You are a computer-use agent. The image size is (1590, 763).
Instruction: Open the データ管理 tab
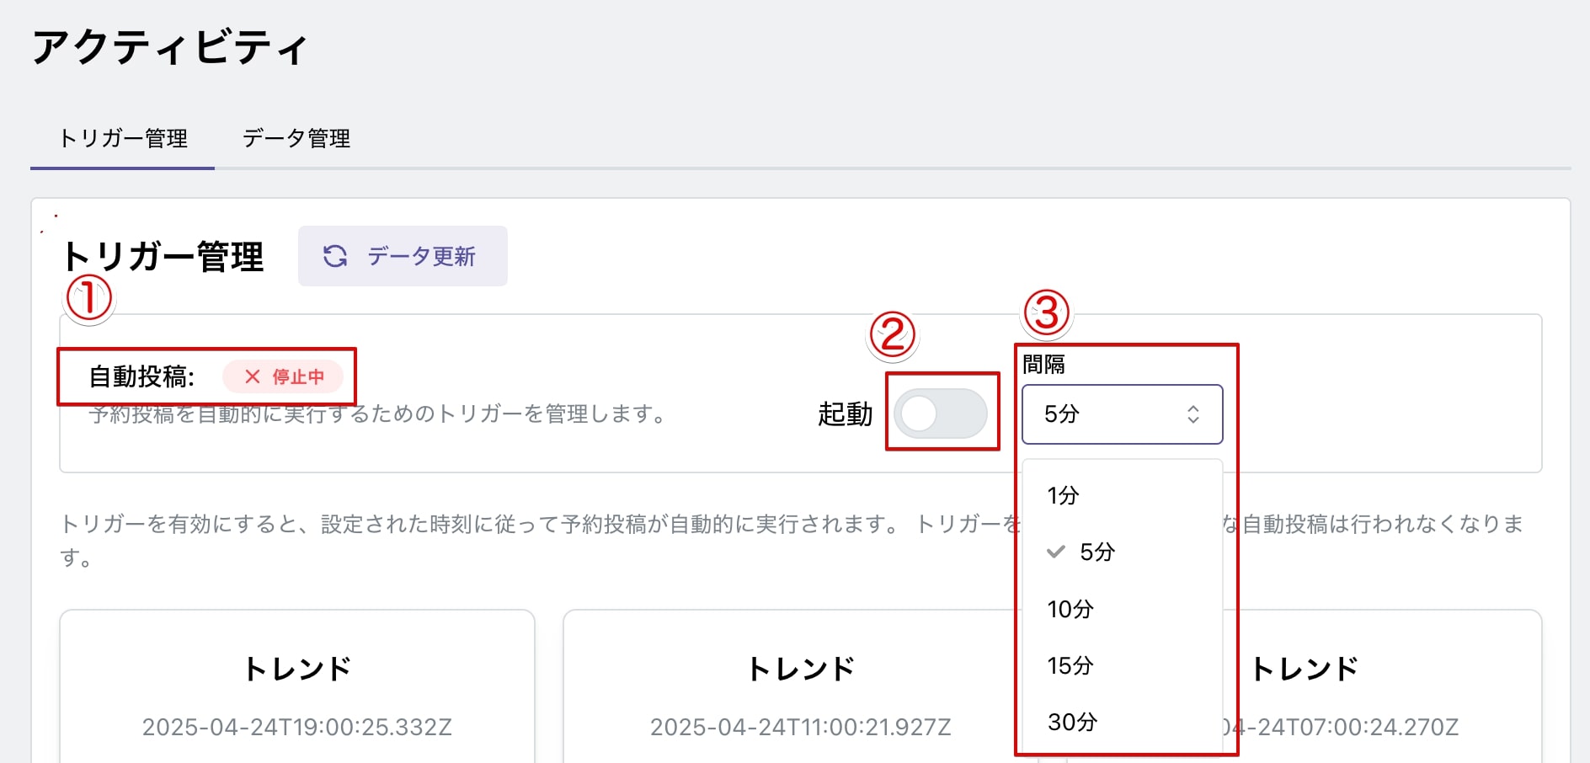pos(296,138)
